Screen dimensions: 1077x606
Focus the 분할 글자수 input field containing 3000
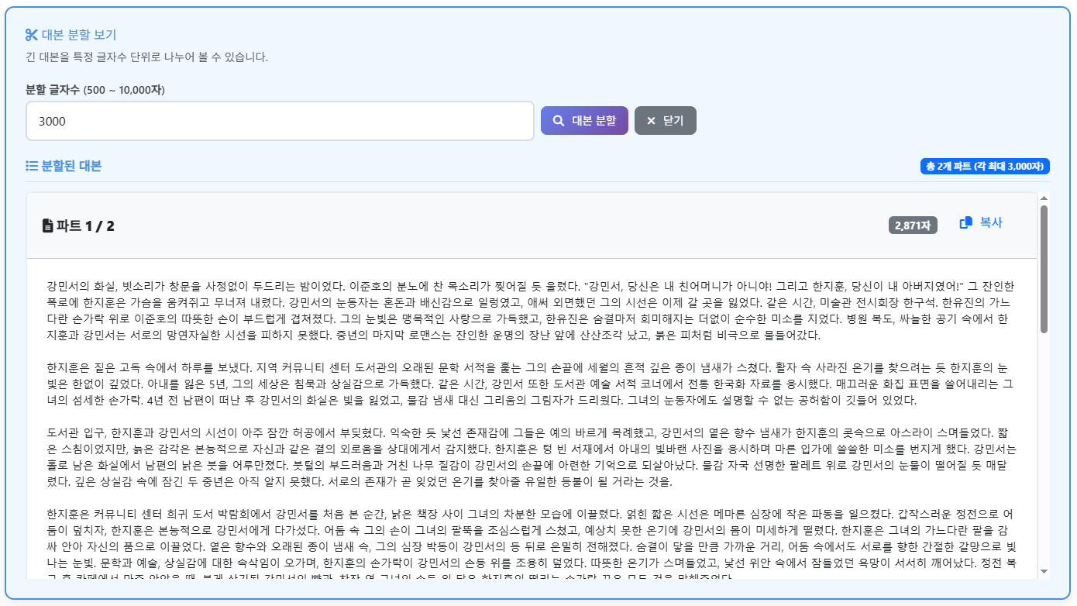pyautogui.click(x=280, y=121)
